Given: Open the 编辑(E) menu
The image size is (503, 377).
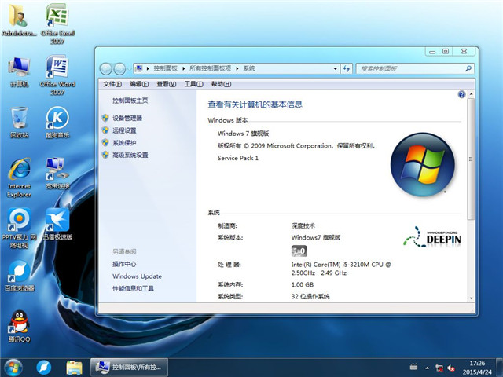Looking at the screenshot, I should tap(139, 84).
